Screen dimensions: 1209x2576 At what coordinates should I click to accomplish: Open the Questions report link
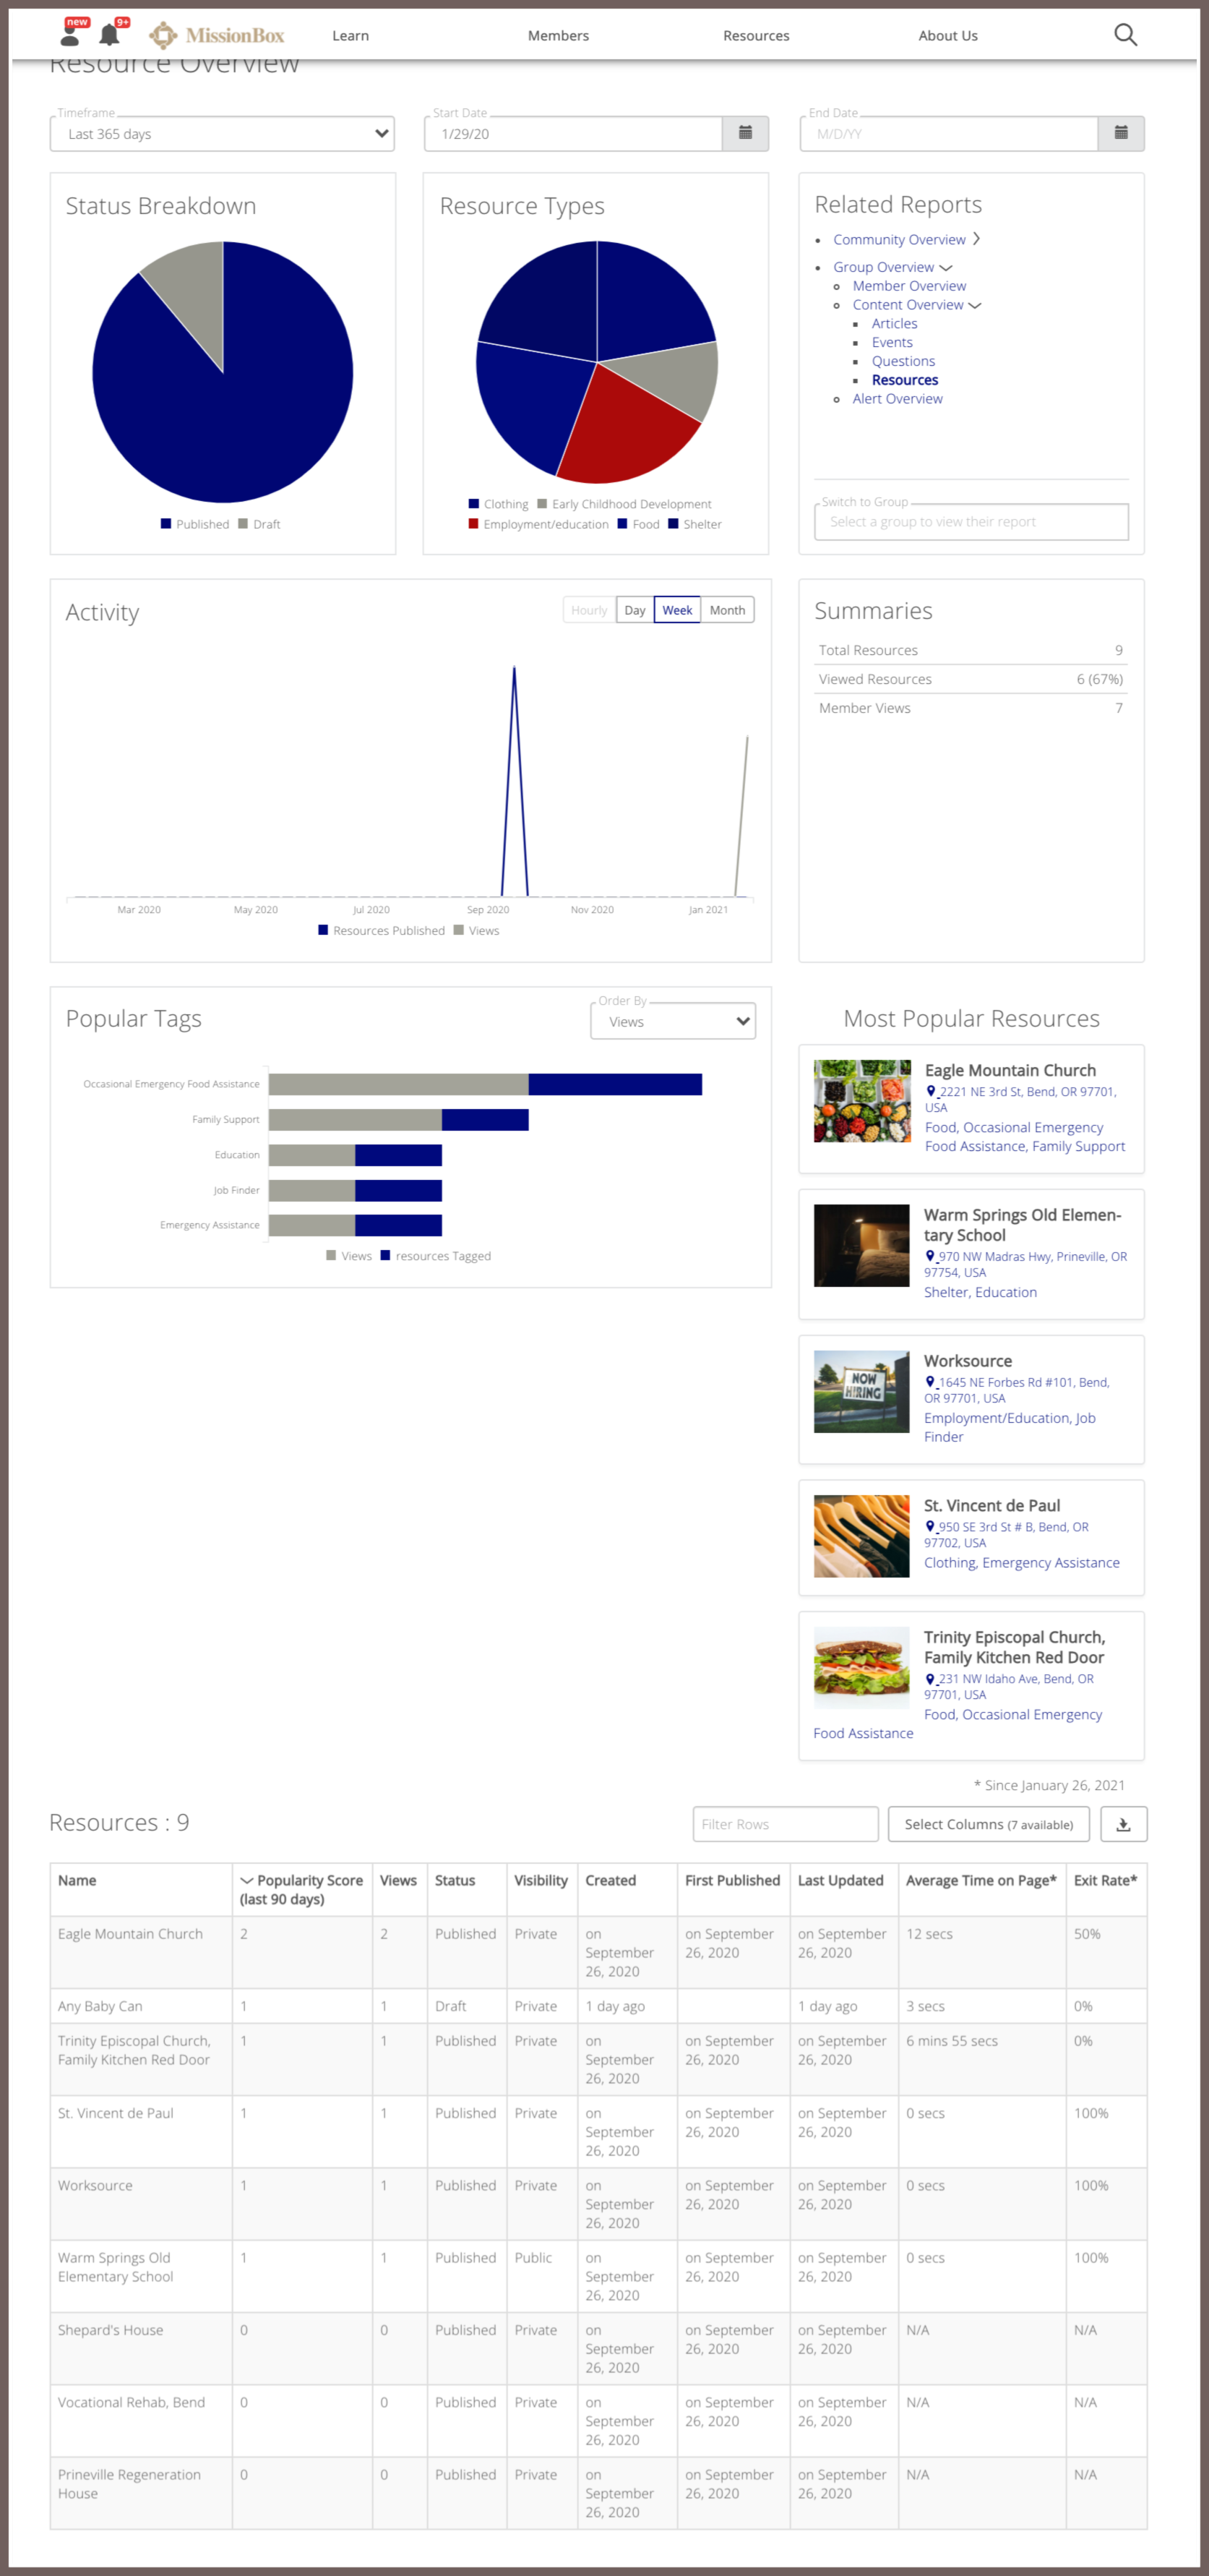(903, 361)
